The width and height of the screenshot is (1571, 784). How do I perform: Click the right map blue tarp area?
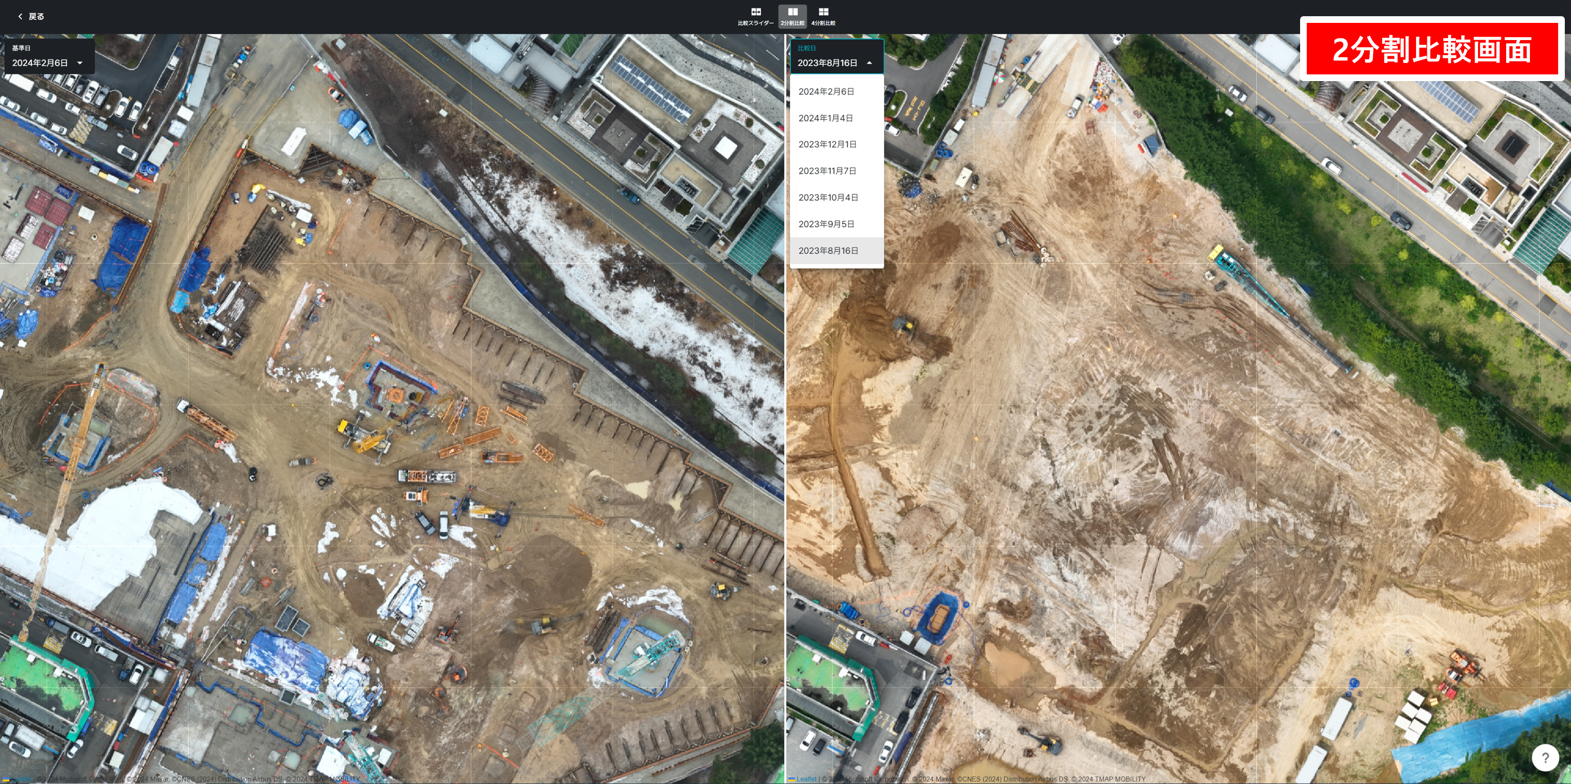1476,738
